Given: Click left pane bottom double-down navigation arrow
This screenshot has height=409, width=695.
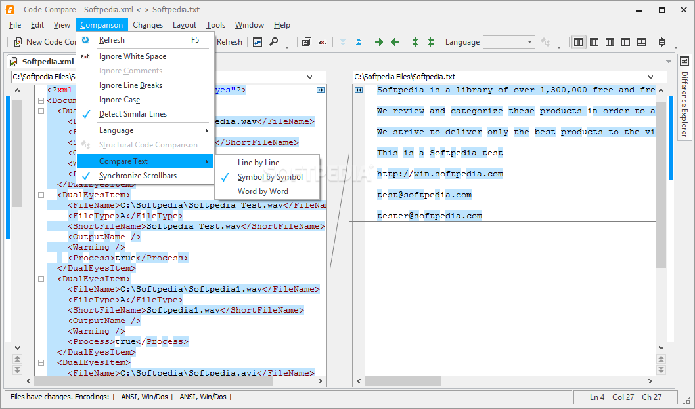Looking at the screenshot, I should point(17,370).
